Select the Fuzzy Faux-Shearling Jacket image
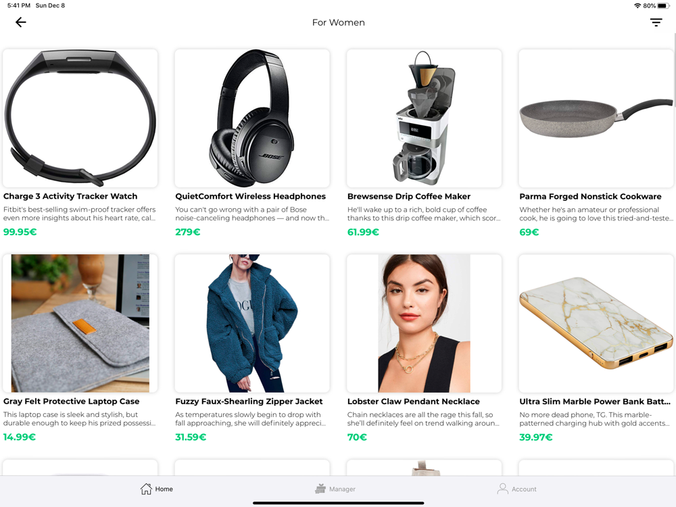Viewport: 676px width, 507px height. [x=252, y=323]
